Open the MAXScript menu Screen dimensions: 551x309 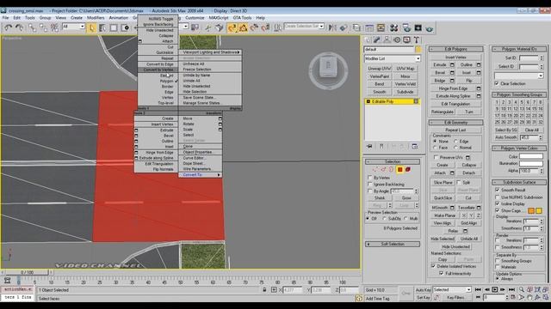219,17
